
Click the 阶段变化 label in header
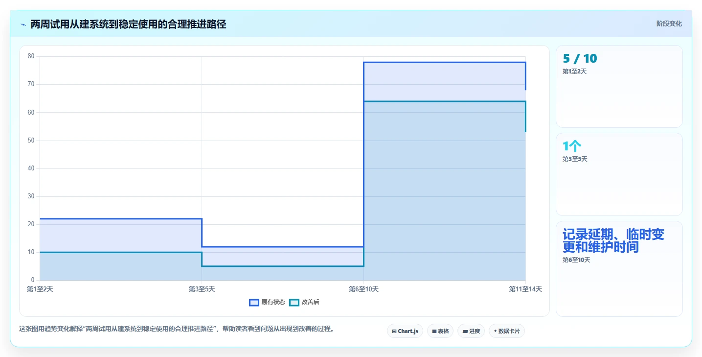coord(669,24)
